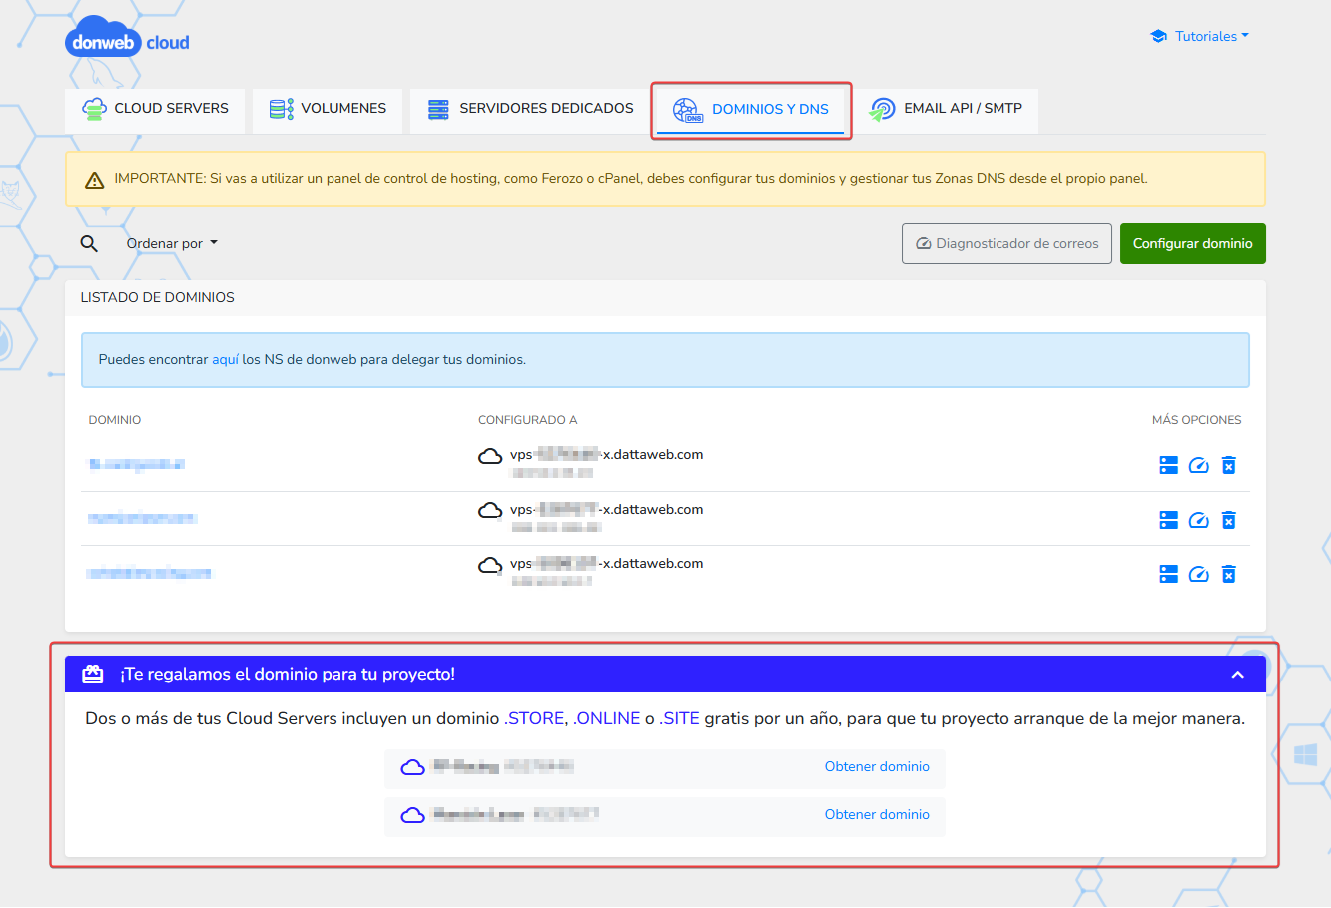Open Diagnosticador de correos
The image size is (1331, 908).
pos(1006,243)
